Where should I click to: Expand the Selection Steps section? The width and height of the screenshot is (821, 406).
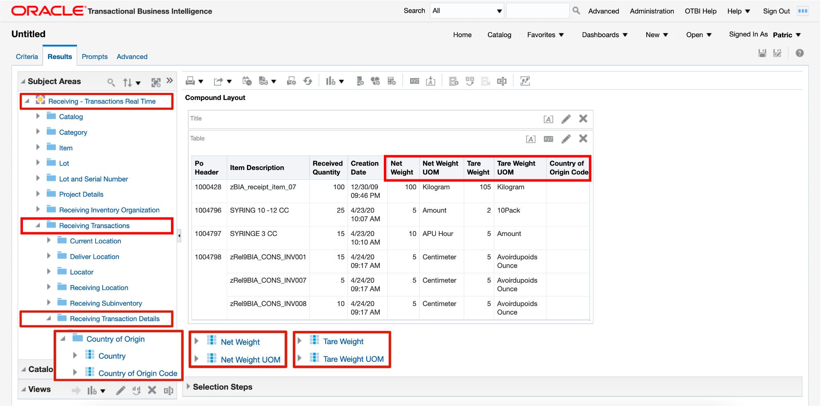[x=189, y=386]
